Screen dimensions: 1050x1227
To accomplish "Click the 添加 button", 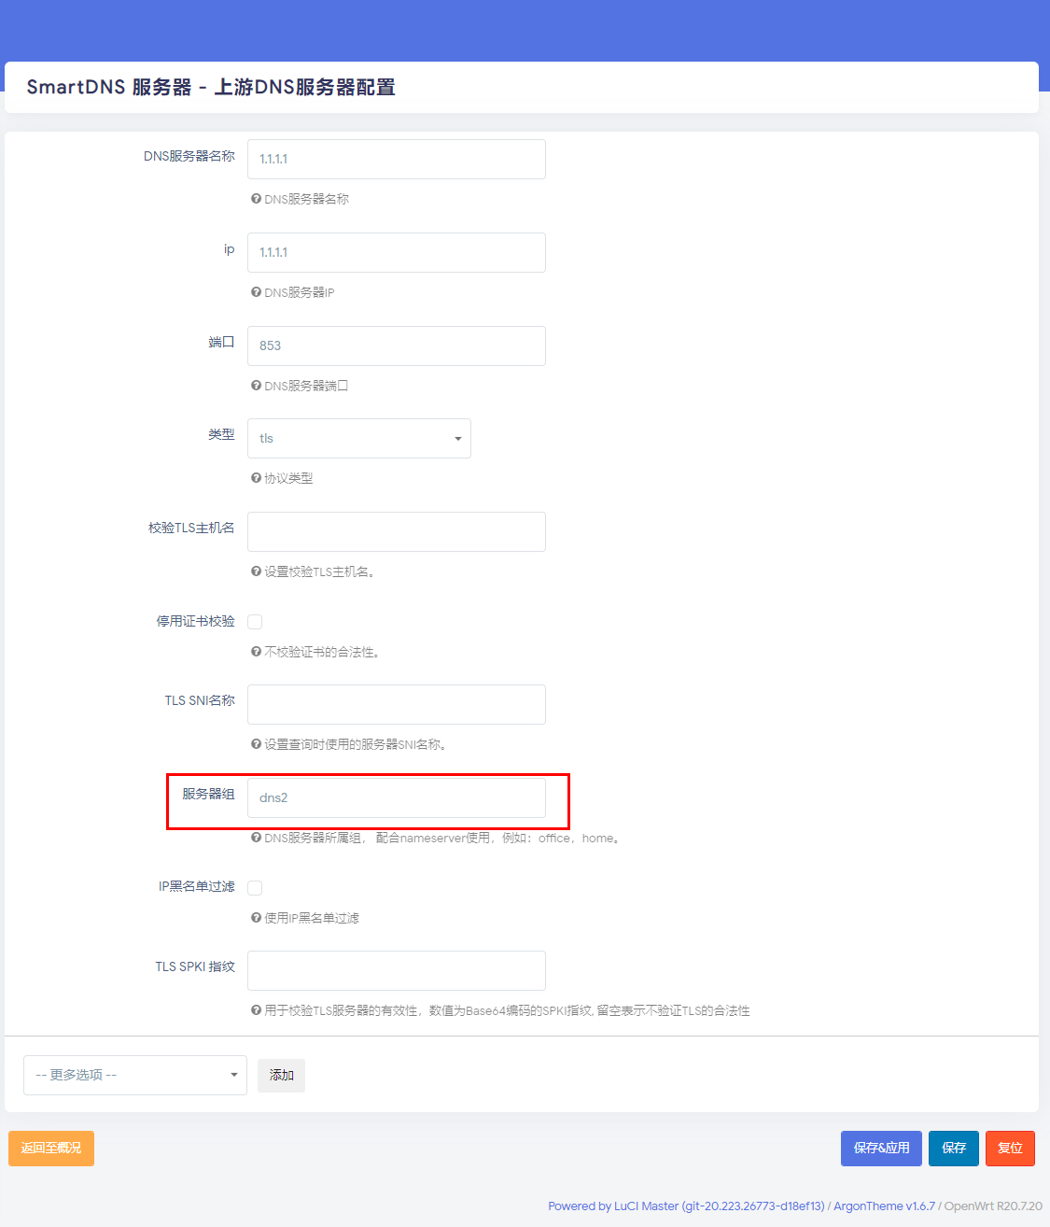I will [282, 1076].
